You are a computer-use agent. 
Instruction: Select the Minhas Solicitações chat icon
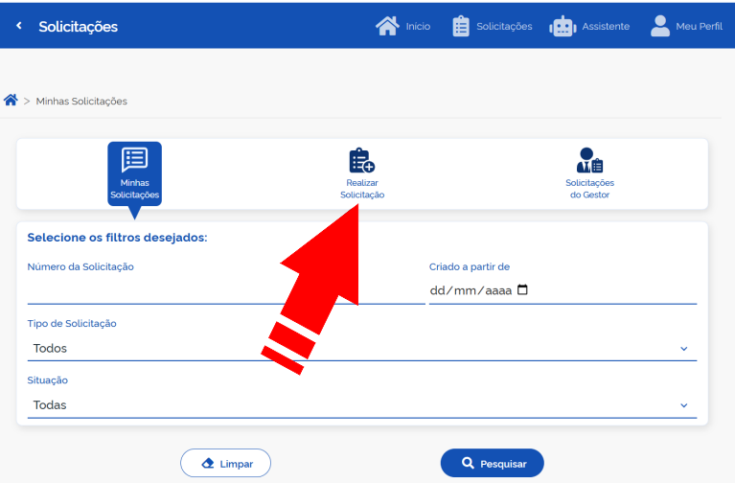point(134,159)
